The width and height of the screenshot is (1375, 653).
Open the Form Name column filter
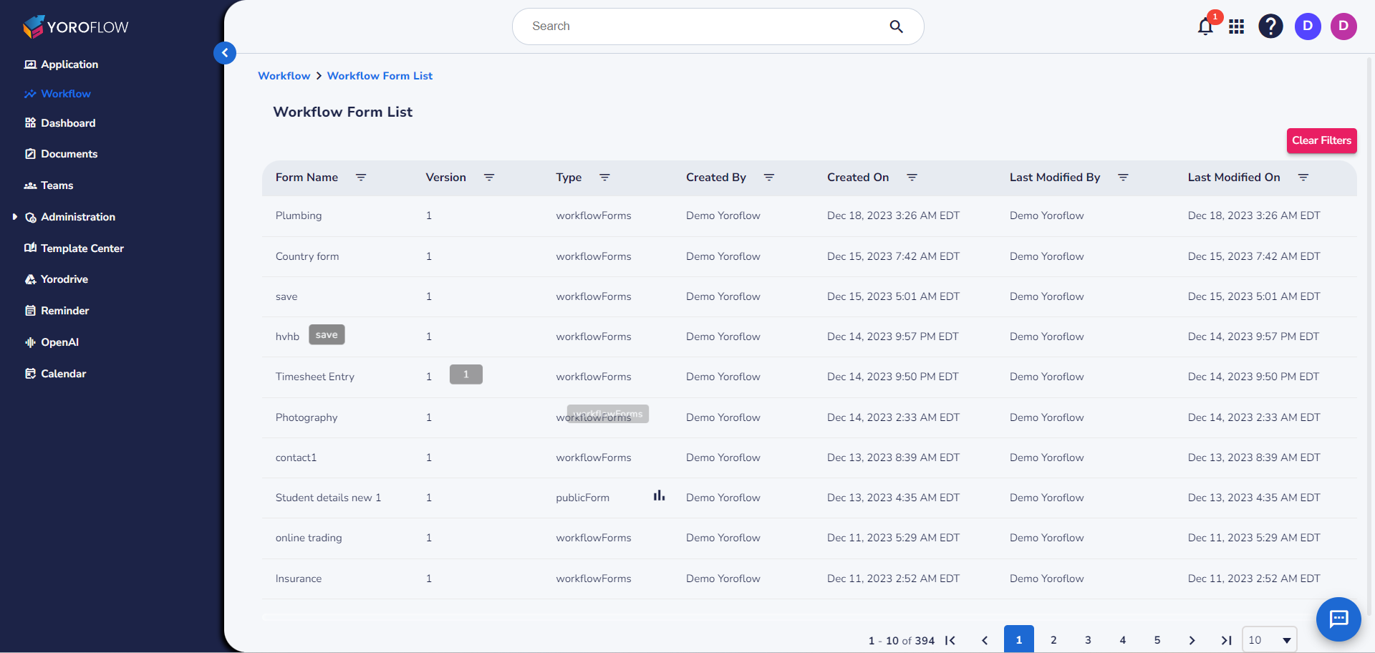362,178
